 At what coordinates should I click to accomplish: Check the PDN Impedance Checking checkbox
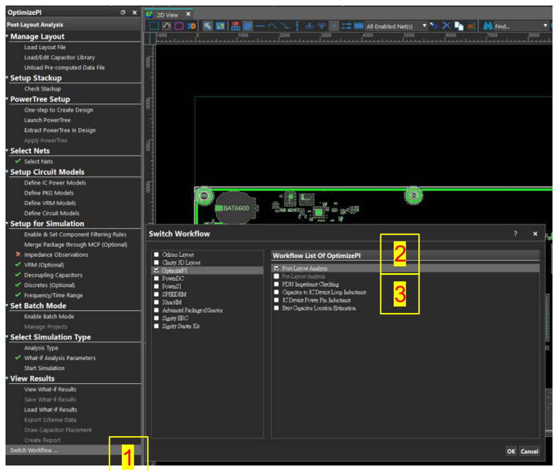[276, 284]
